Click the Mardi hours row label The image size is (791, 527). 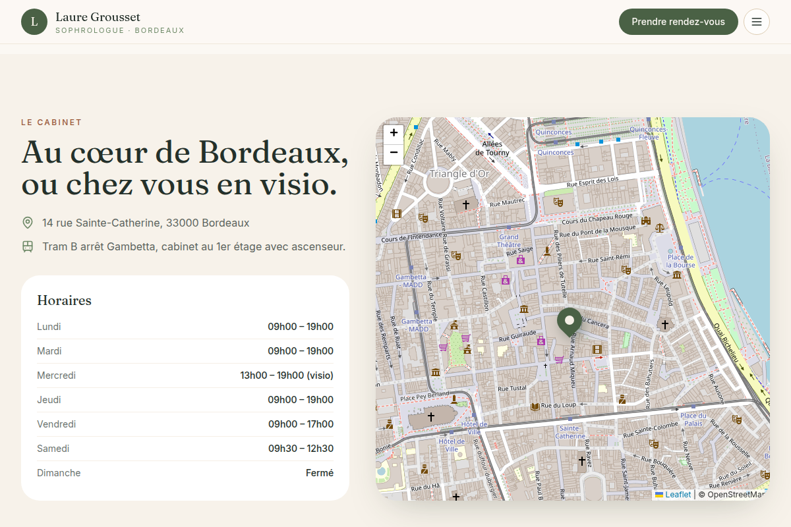[x=49, y=351]
